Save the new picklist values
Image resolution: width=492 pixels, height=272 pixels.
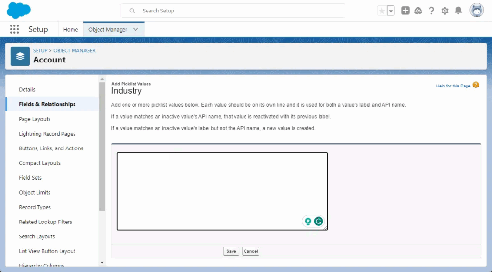tap(231, 251)
